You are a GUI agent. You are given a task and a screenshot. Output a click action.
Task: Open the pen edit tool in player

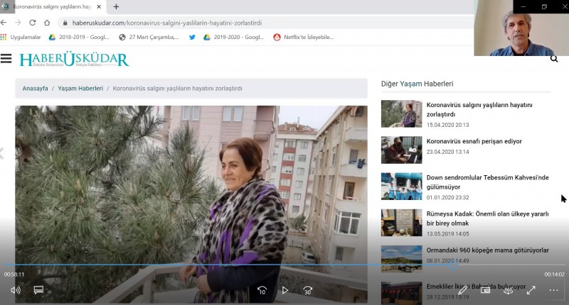[463, 290]
